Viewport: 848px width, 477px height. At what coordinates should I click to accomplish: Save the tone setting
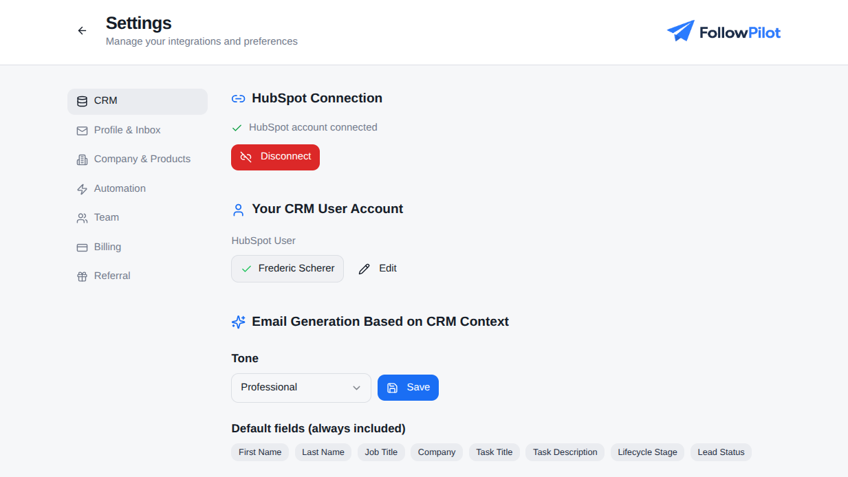[x=408, y=388]
